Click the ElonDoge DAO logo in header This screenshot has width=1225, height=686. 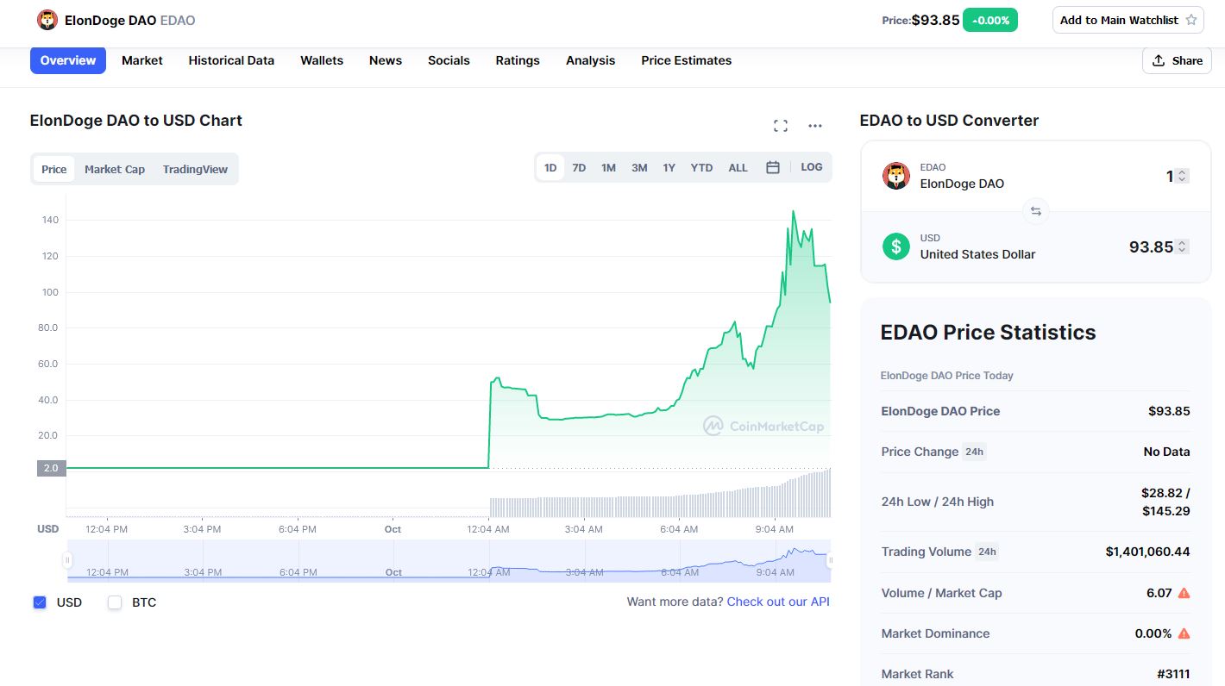[47, 20]
